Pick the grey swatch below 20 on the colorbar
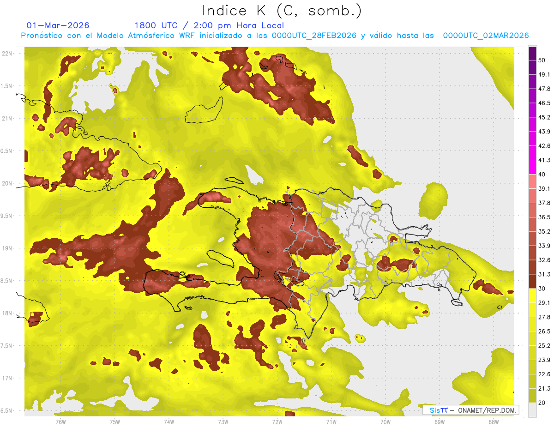 click(x=532, y=410)
